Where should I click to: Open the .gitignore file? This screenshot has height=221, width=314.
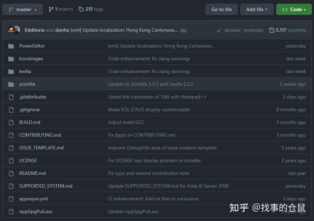pyautogui.click(x=29, y=109)
